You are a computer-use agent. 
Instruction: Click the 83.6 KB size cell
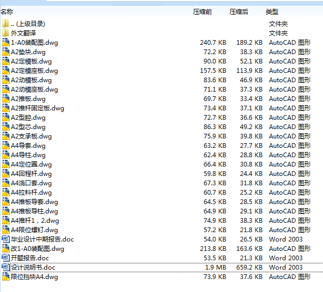pyautogui.click(x=215, y=80)
